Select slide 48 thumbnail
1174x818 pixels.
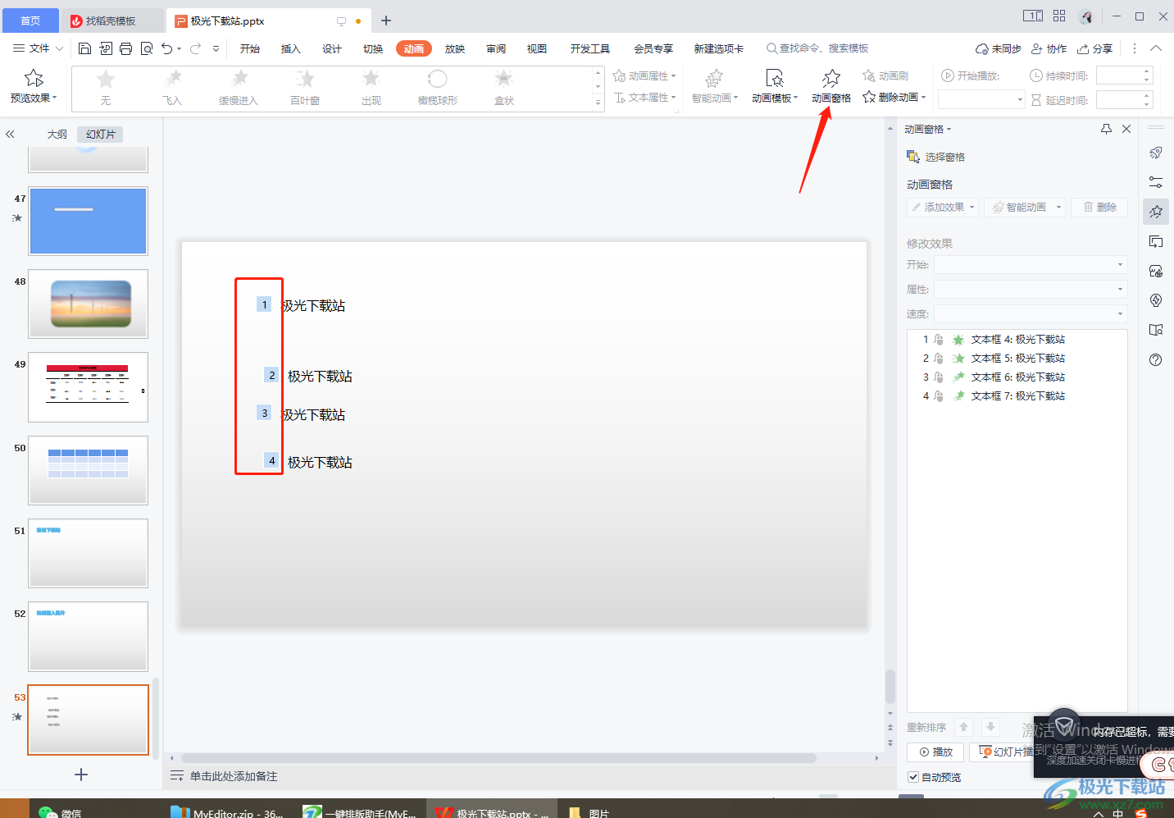(x=89, y=304)
